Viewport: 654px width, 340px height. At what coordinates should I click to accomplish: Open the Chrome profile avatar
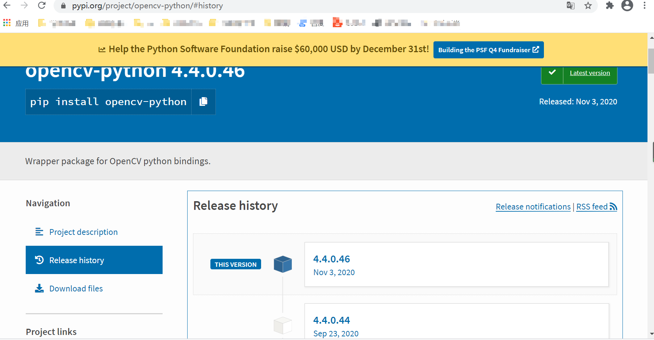(627, 6)
